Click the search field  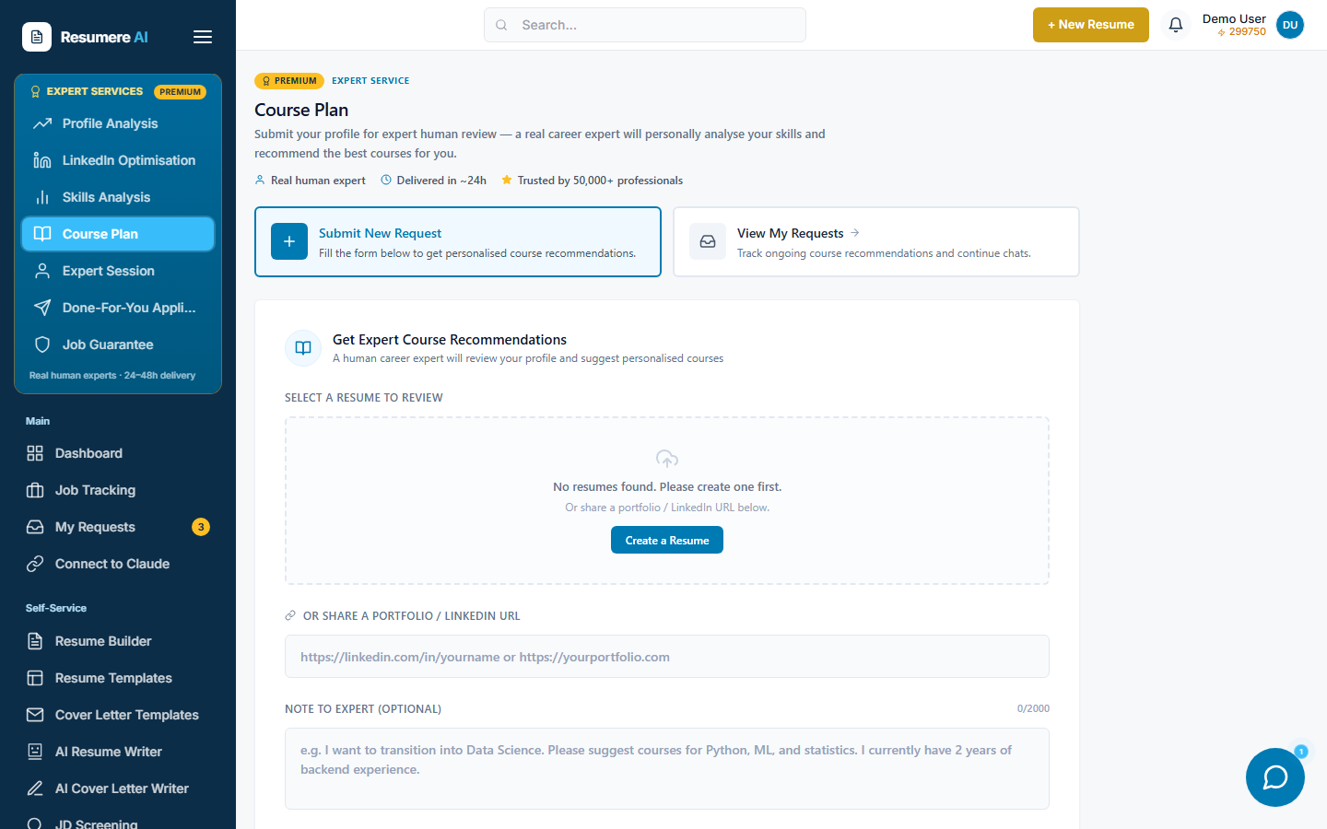point(645,25)
